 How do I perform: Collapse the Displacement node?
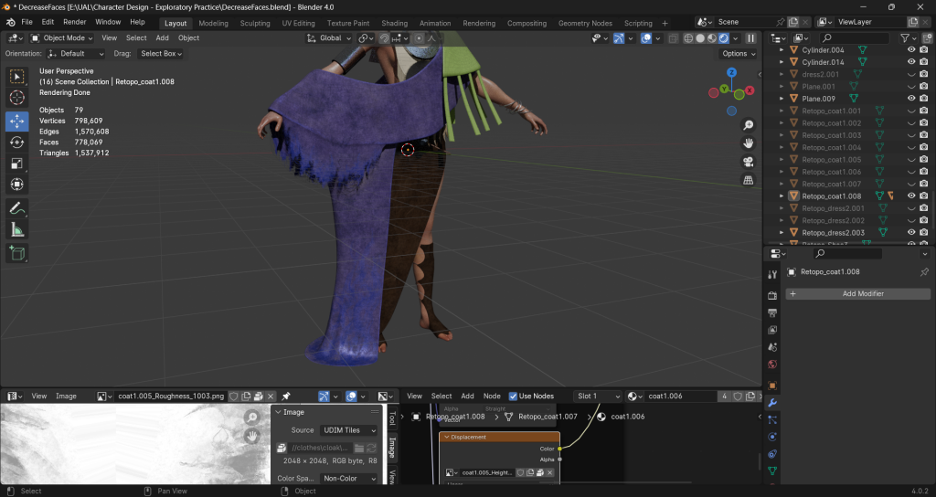tap(446, 438)
